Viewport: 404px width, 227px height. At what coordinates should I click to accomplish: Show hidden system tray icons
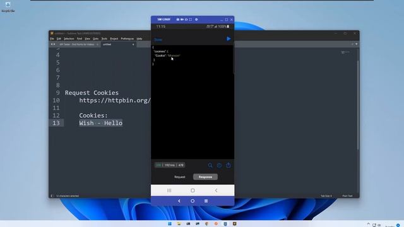tap(368, 224)
